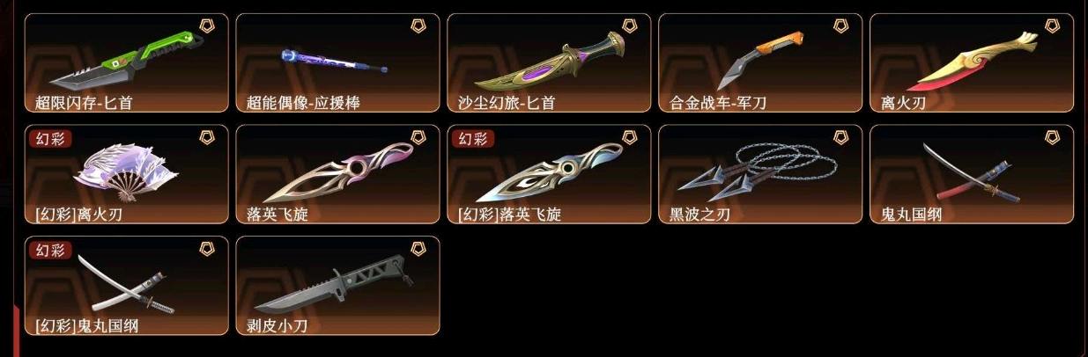Click the pentagon badge on 剥皮小刀 card
The image size is (1088, 357).
tap(418, 250)
